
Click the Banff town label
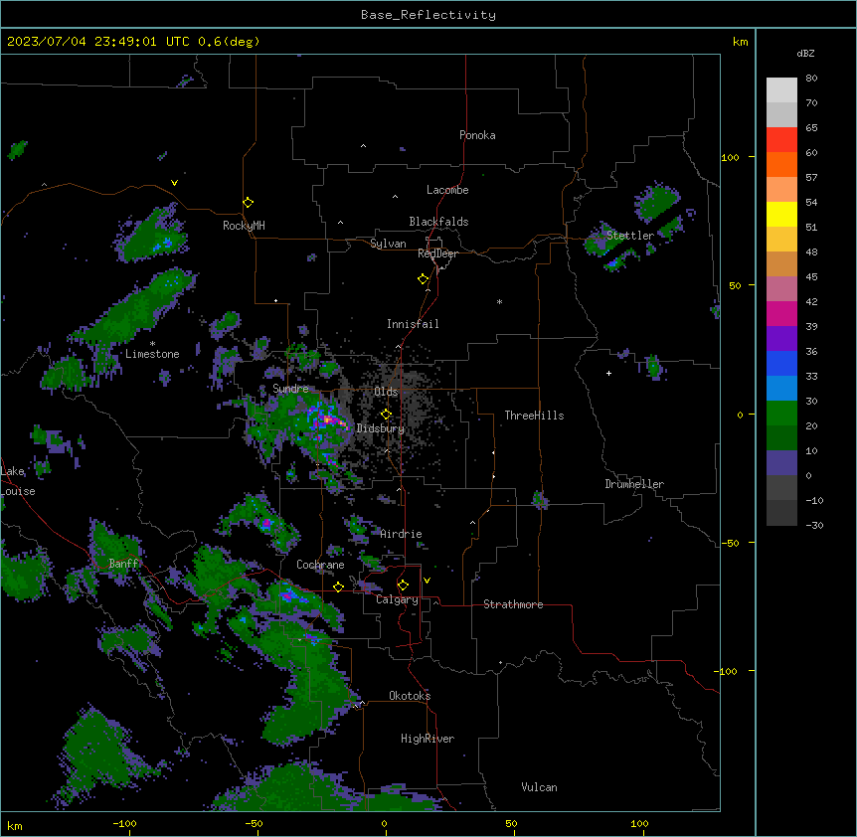pos(123,564)
